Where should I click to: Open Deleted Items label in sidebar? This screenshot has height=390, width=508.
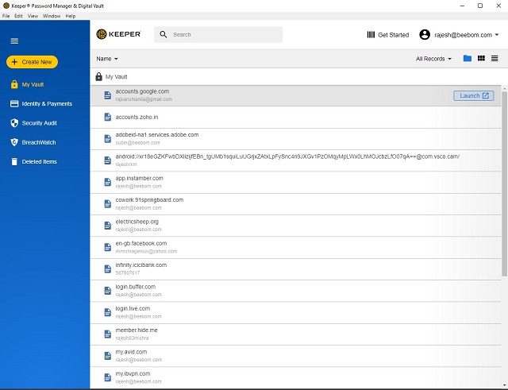(39, 161)
